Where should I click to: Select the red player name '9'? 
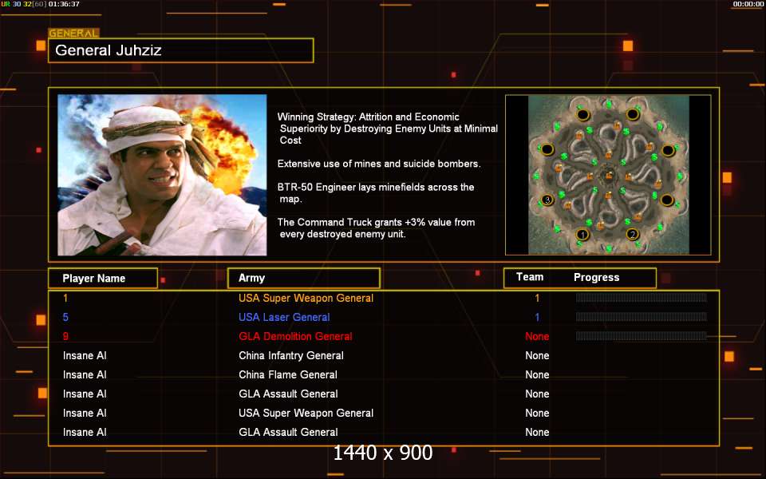[x=65, y=336]
